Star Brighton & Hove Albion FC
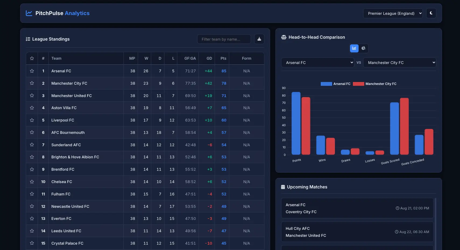The height and width of the screenshot is (250, 460). (32, 157)
